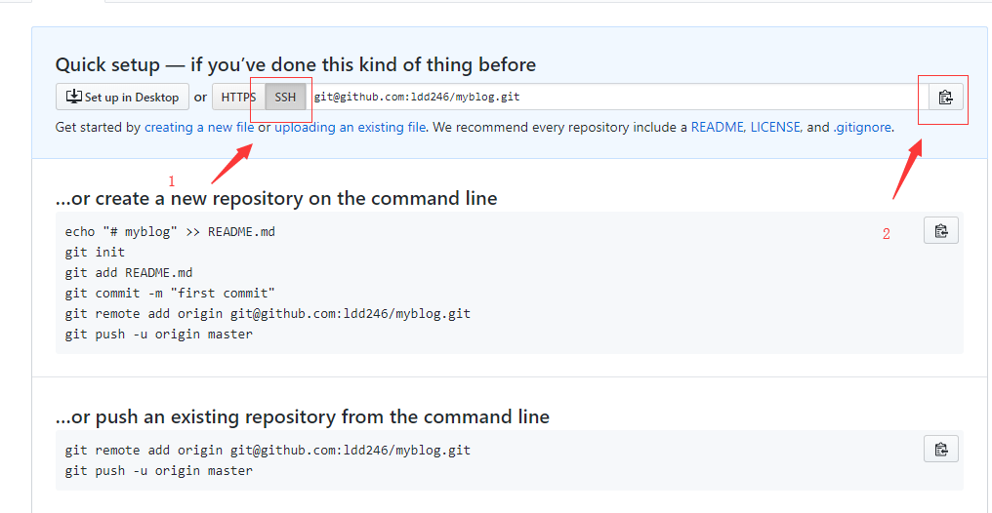
Task: Copy the SSH repository URL to clipboard
Action: 946,98
